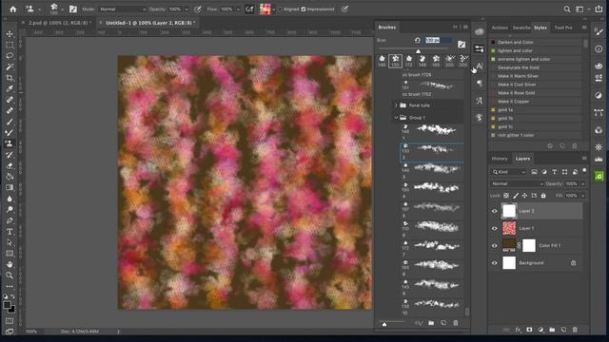Switch to the Swatches tab
Viewport: 609px width, 342px height.
[521, 28]
